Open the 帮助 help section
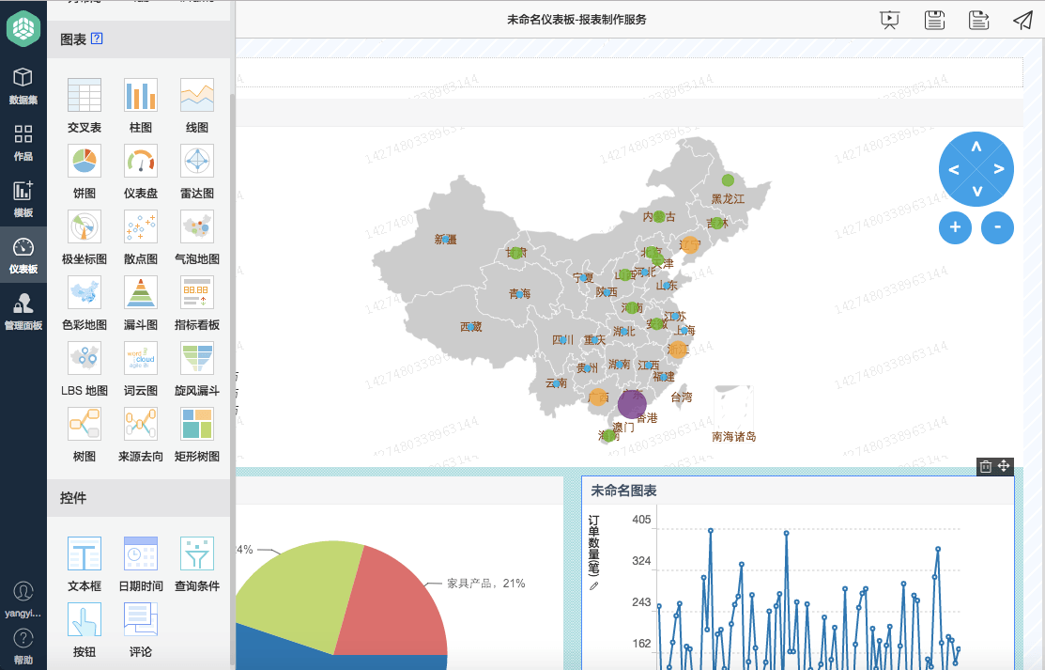 [23, 646]
